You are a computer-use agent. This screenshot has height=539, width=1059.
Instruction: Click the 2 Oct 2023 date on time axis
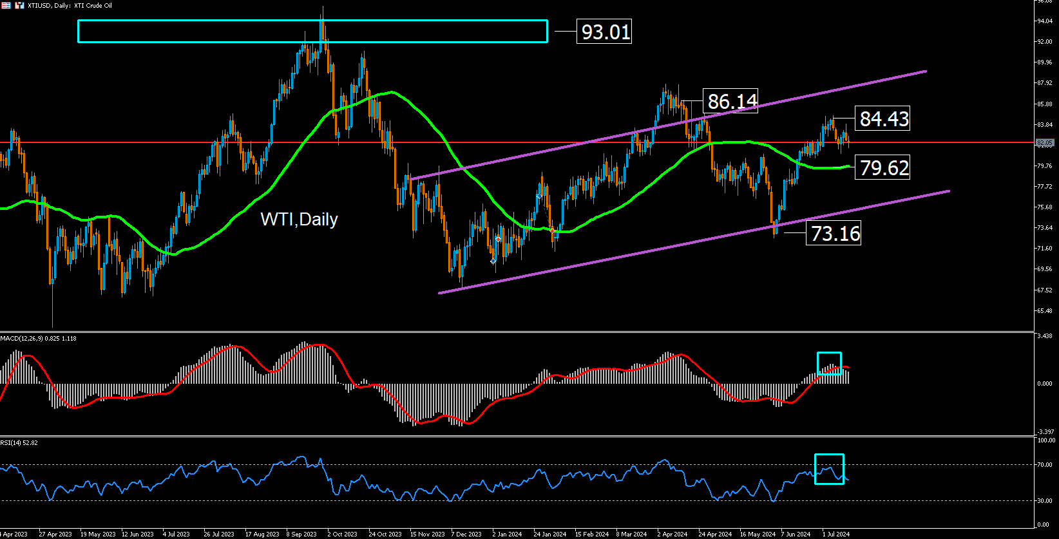342,534
